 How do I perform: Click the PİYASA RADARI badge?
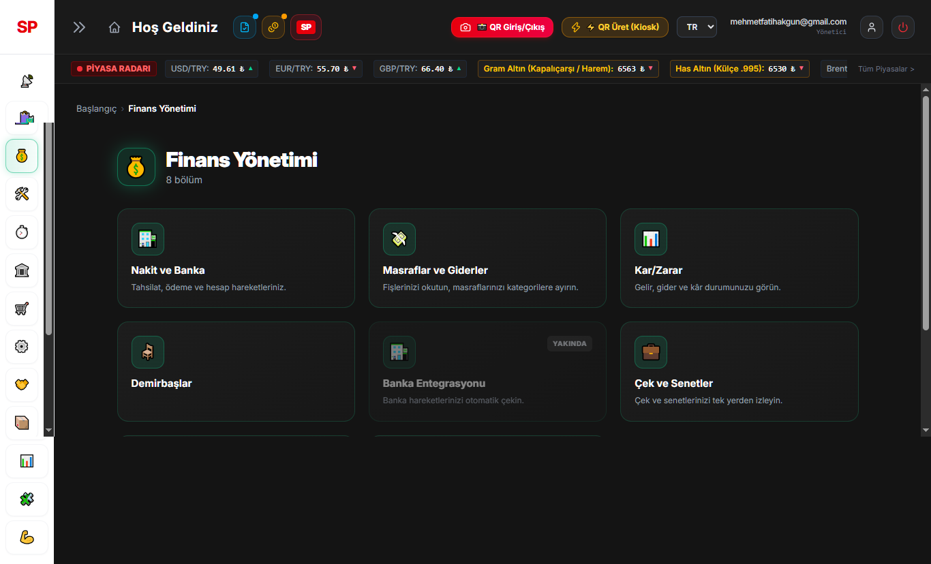[114, 69]
